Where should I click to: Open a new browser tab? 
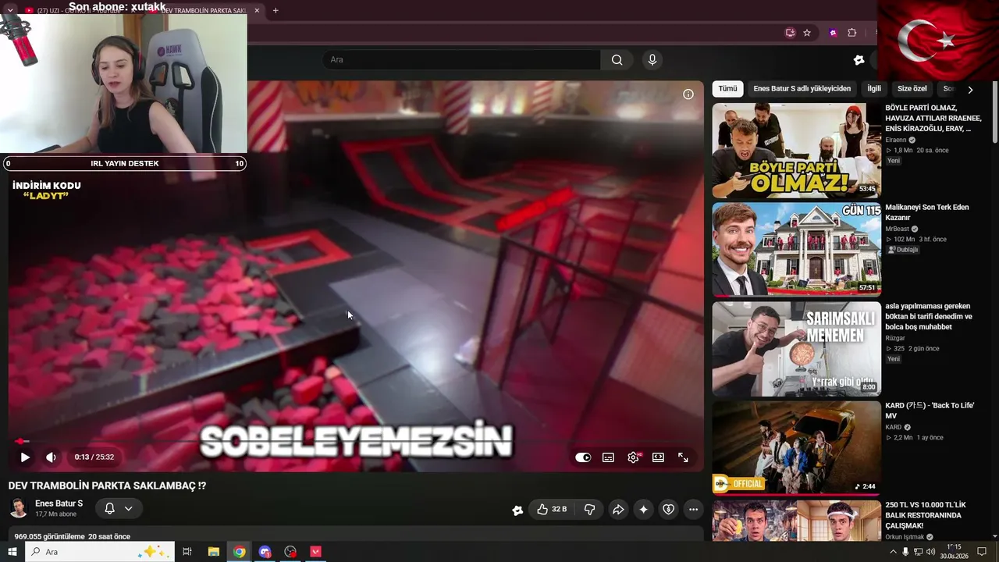pos(276,11)
